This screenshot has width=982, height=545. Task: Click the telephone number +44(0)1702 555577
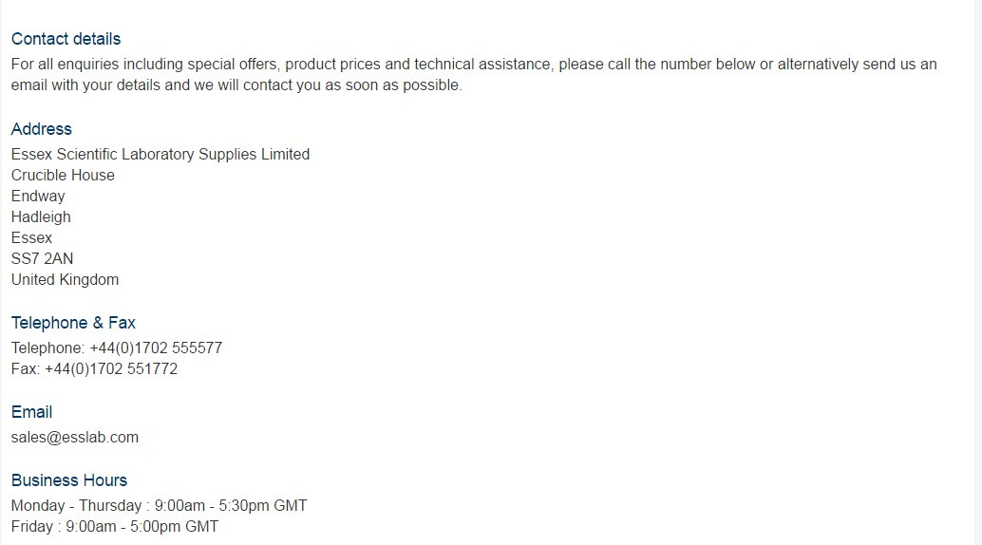click(x=156, y=348)
